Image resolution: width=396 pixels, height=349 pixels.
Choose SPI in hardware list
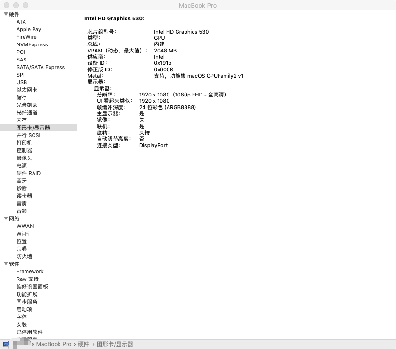click(x=20, y=75)
